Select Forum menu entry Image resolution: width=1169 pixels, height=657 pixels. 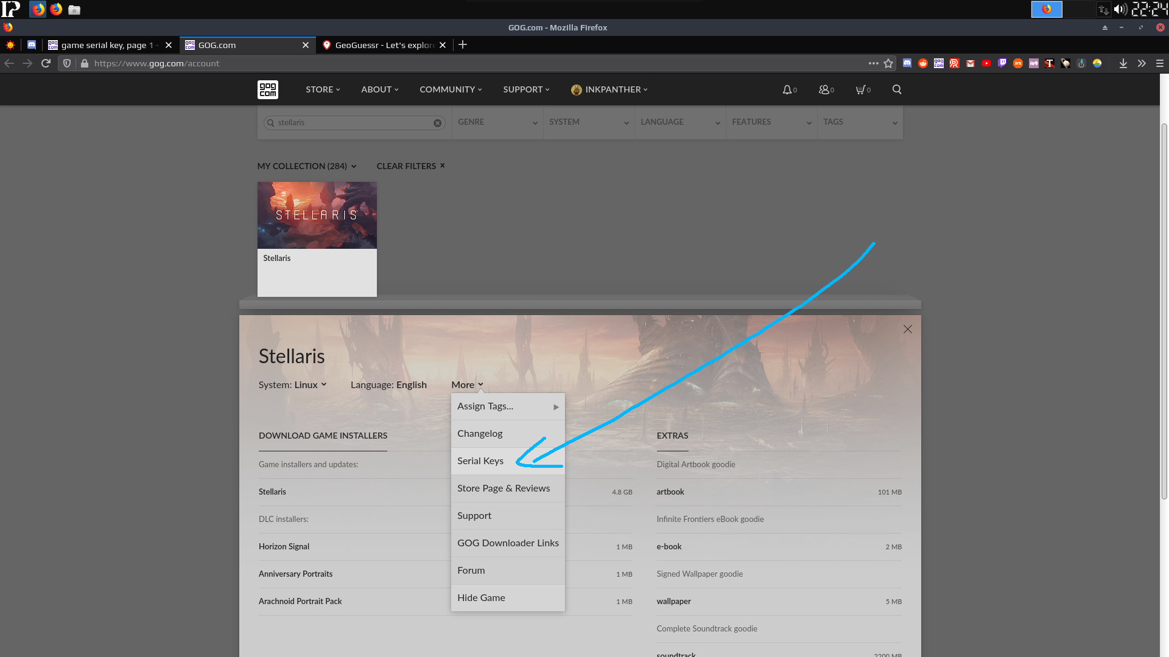point(508,571)
